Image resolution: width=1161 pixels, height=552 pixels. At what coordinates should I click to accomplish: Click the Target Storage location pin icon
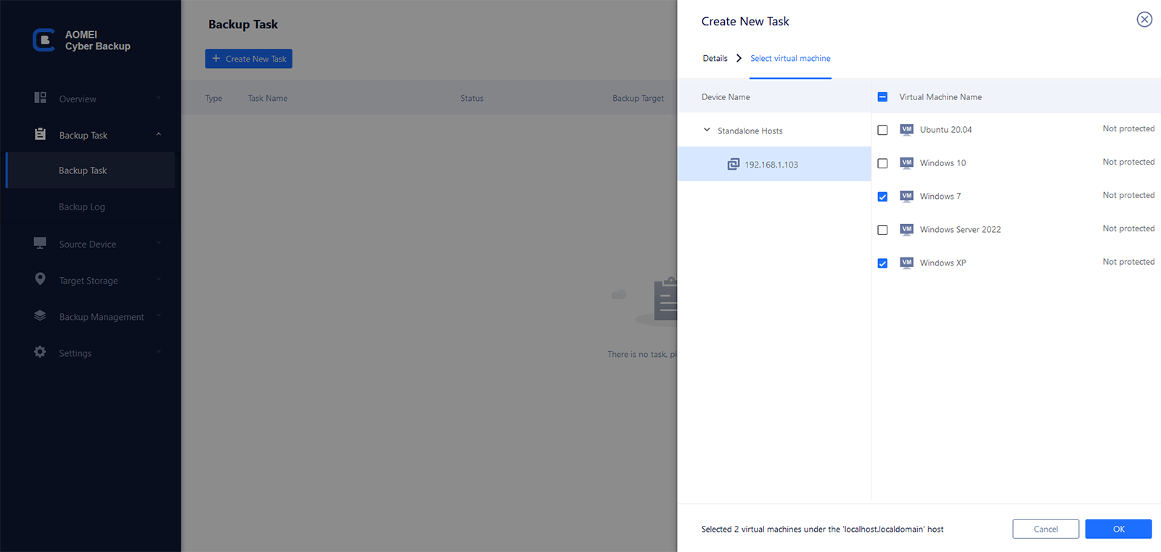point(41,279)
